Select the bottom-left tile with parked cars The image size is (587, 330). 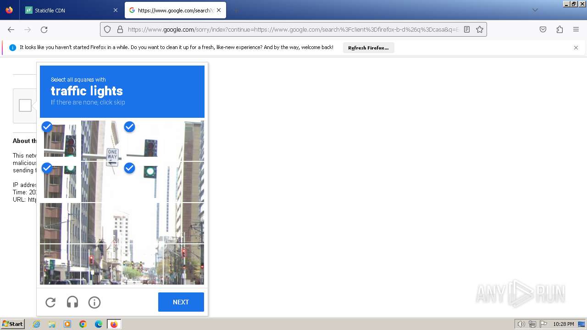(60, 264)
